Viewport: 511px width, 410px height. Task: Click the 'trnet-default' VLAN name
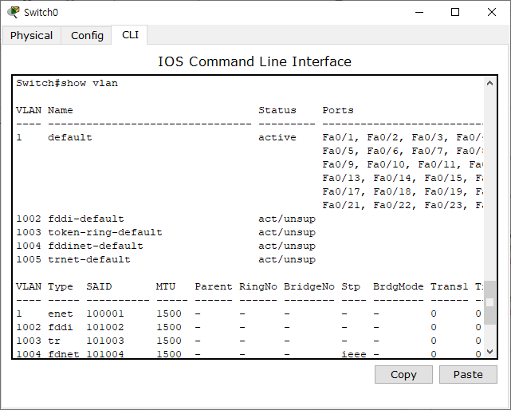coord(89,259)
